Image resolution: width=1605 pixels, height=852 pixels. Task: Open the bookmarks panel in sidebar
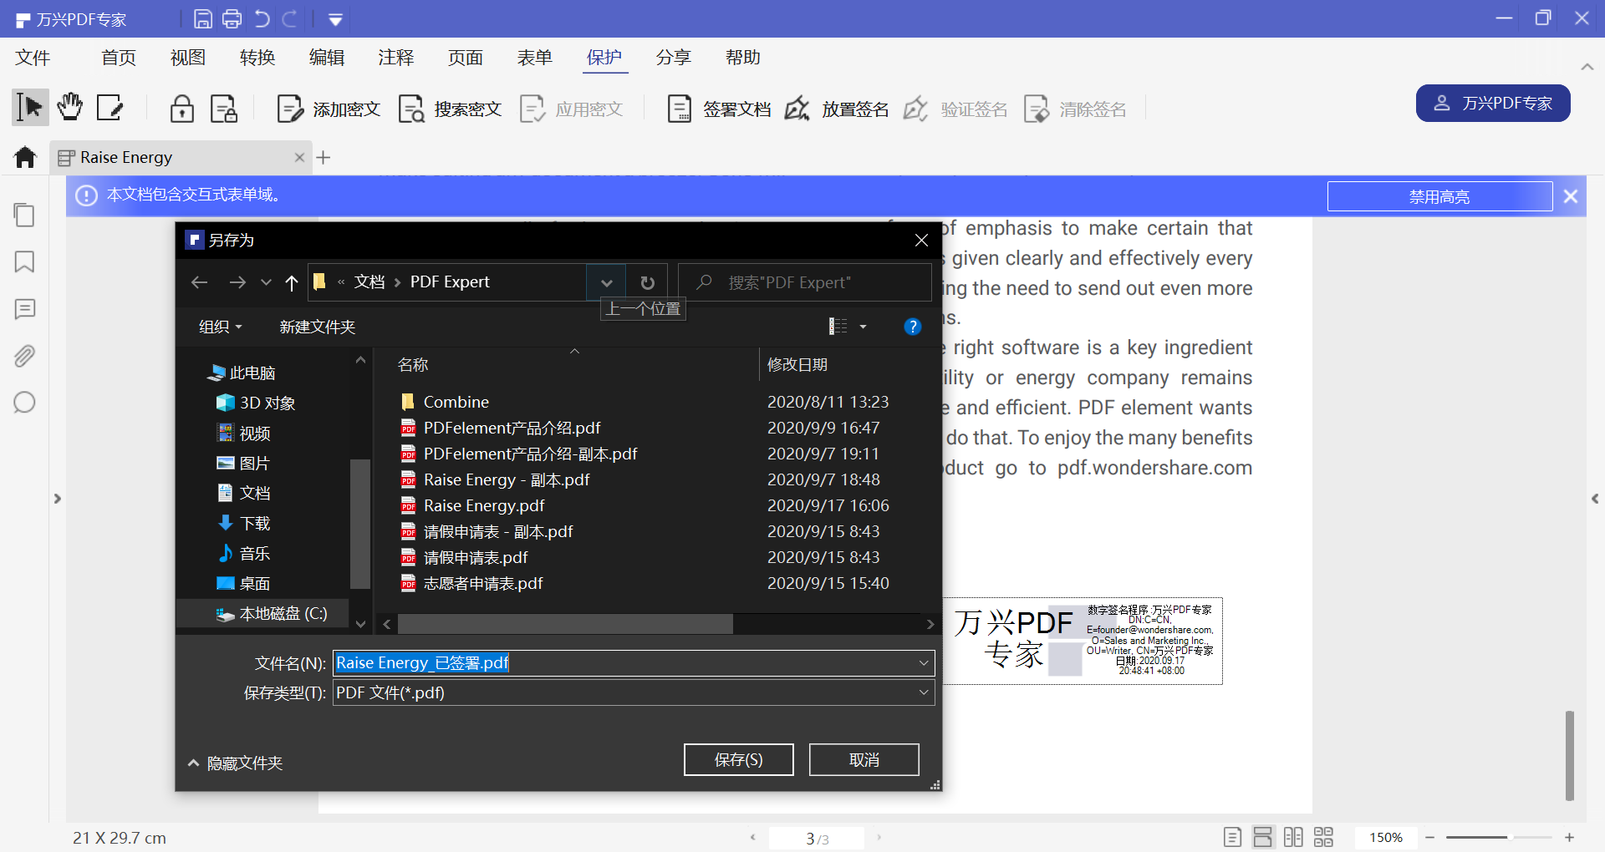24,262
